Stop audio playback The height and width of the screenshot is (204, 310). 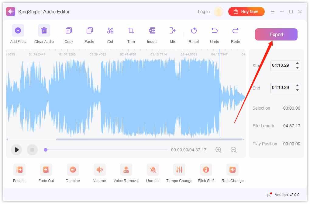(32, 150)
